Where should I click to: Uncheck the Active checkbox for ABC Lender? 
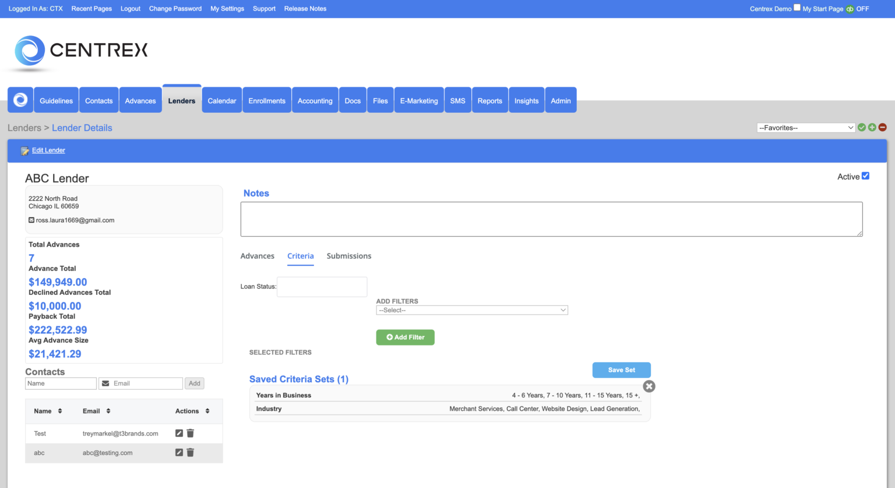[865, 176]
